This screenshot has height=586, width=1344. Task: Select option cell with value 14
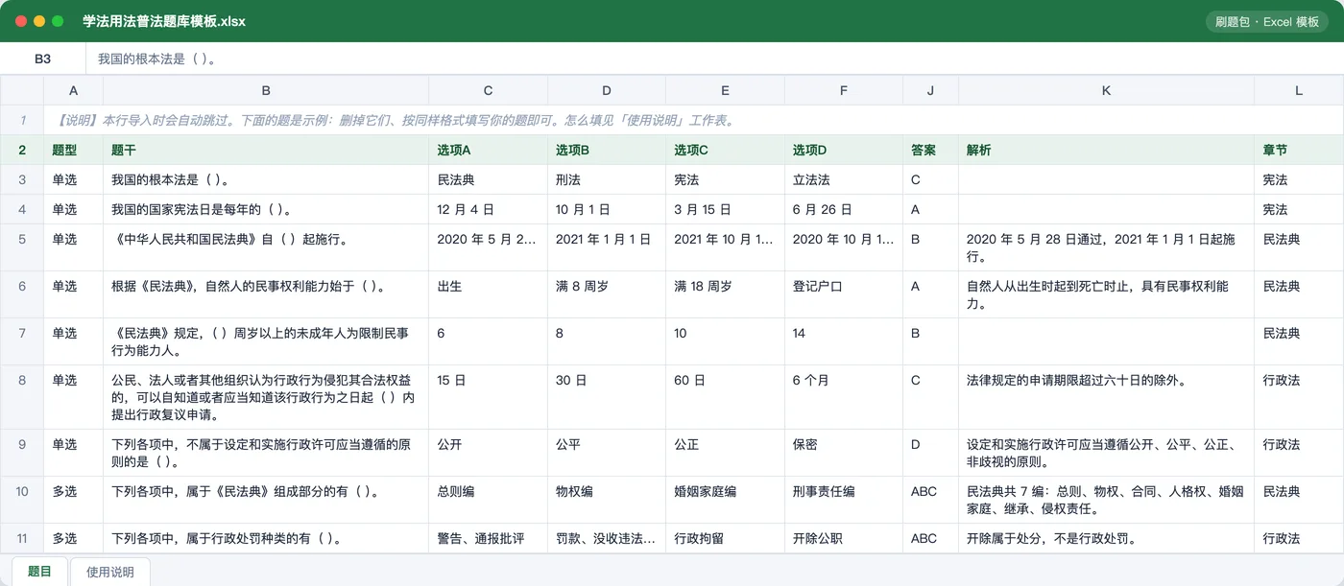click(844, 341)
